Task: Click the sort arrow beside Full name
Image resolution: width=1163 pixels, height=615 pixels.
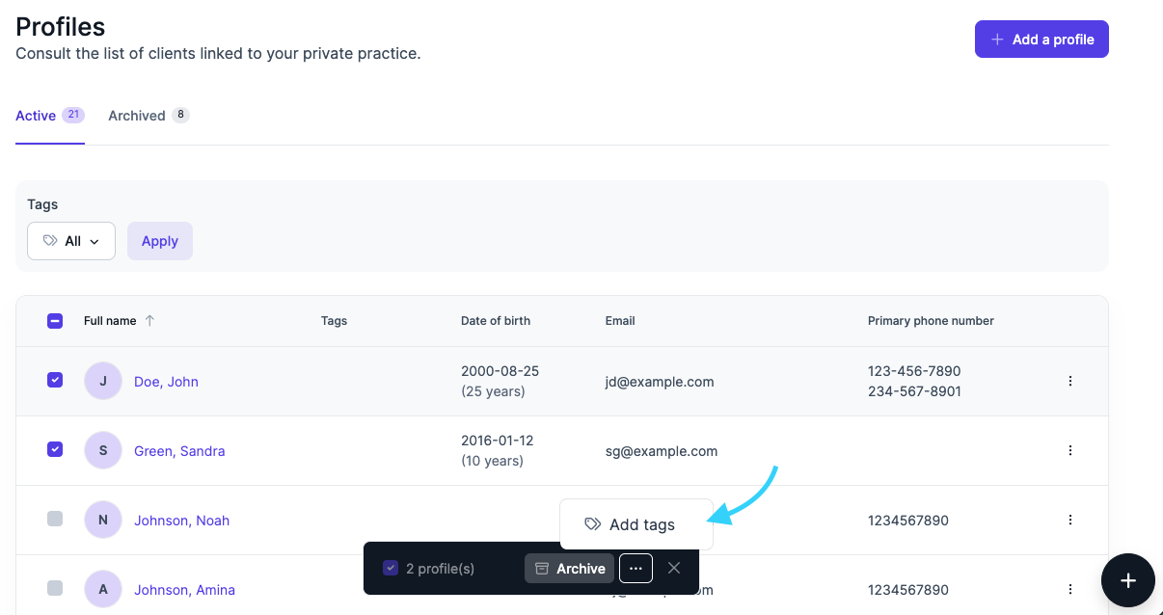Action: point(149,321)
